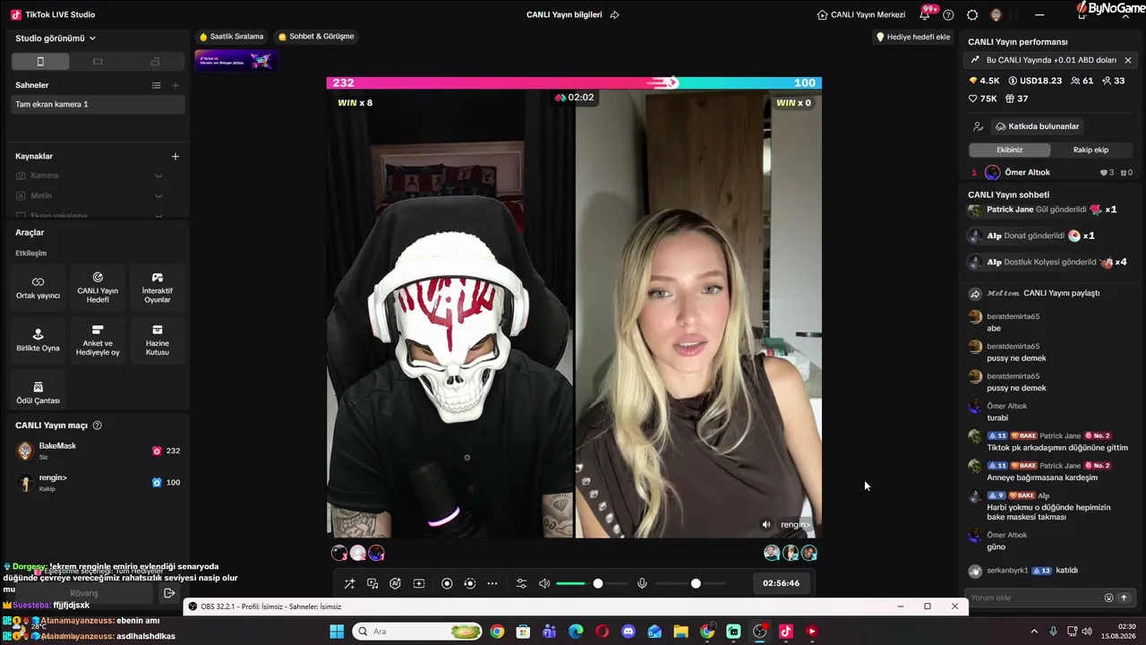Open Hazine Kutusu tool
Screen dimensions: 1146x645
tap(158, 340)
